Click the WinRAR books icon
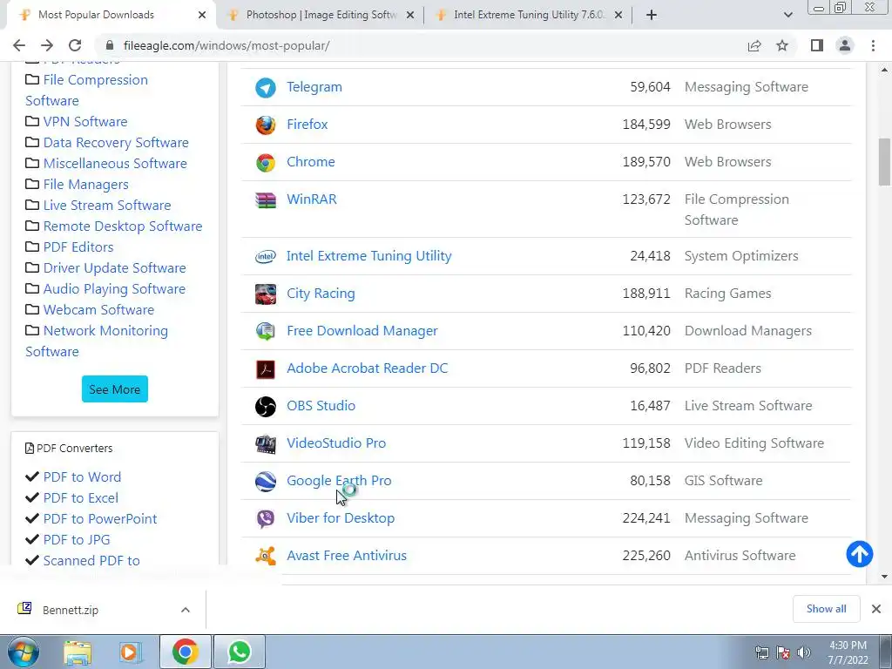The width and height of the screenshot is (892, 669). click(265, 199)
